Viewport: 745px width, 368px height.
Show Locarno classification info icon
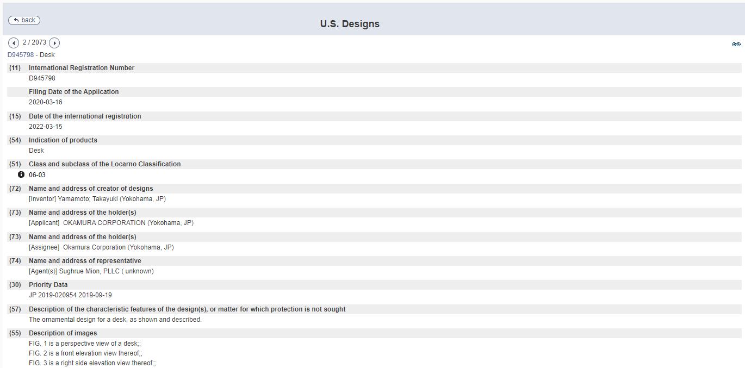[x=21, y=174]
